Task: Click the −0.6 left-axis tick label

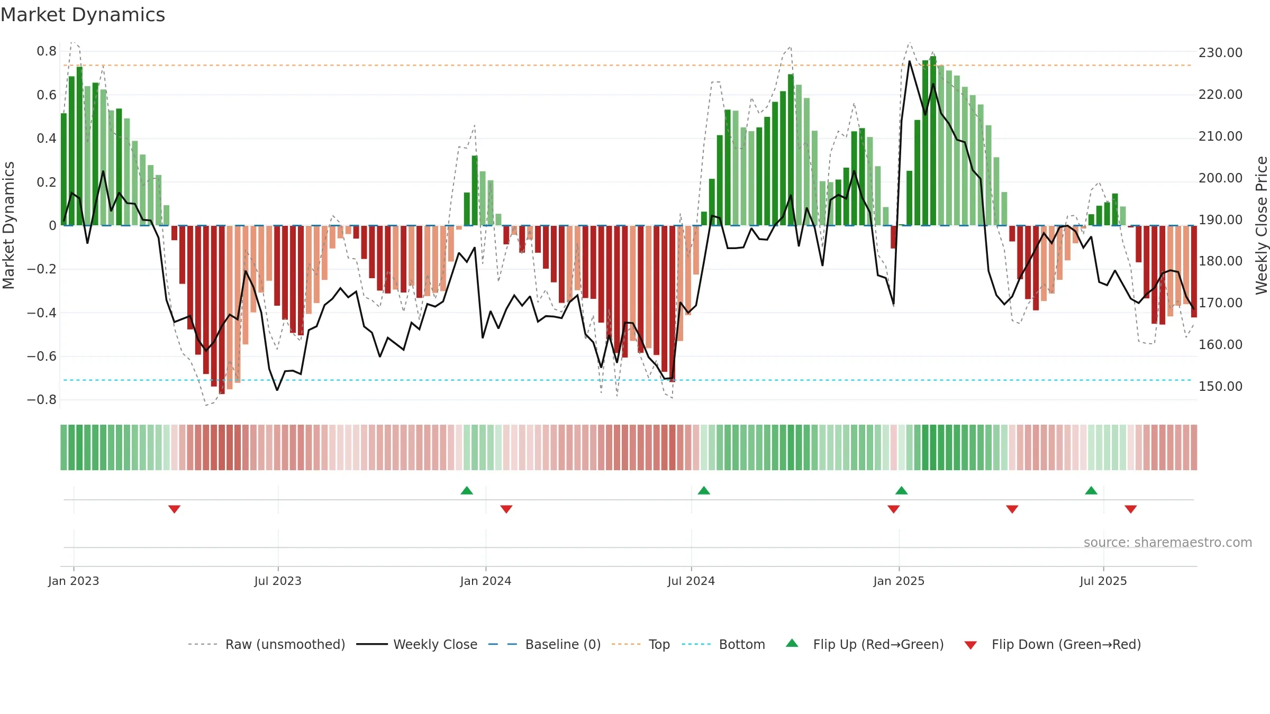Action: point(42,356)
